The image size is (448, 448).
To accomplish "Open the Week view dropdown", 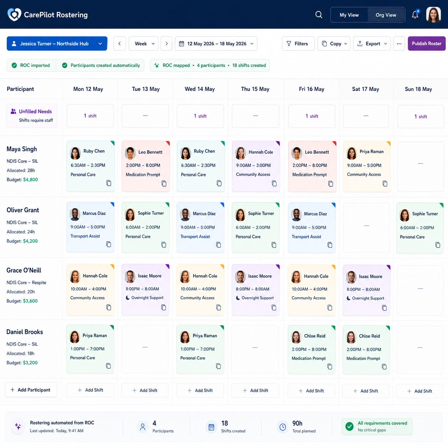I will tap(144, 44).
